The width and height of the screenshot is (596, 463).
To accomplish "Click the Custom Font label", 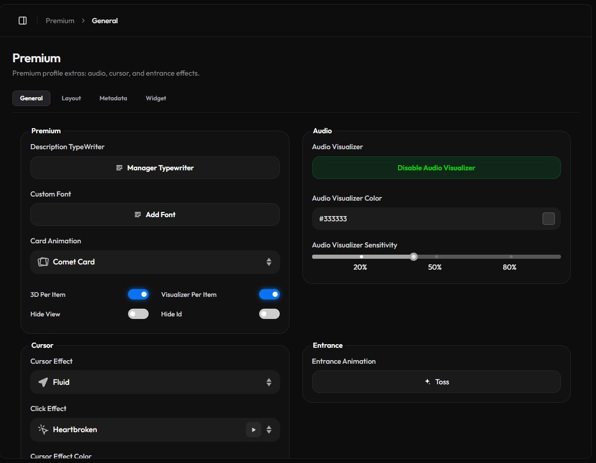I will (50, 194).
